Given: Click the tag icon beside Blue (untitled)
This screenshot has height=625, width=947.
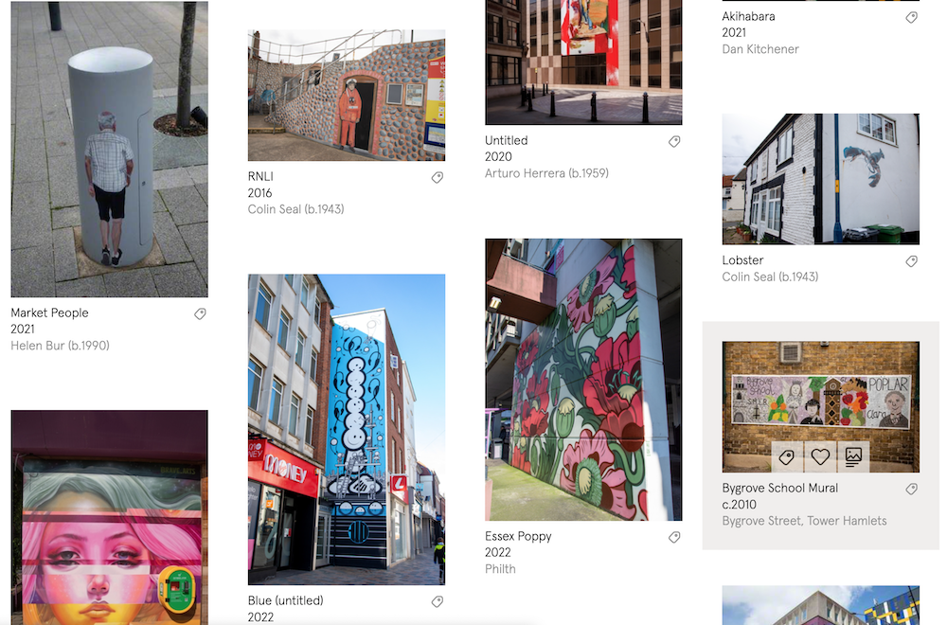Looking at the screenshot, I should click(438, 601).
